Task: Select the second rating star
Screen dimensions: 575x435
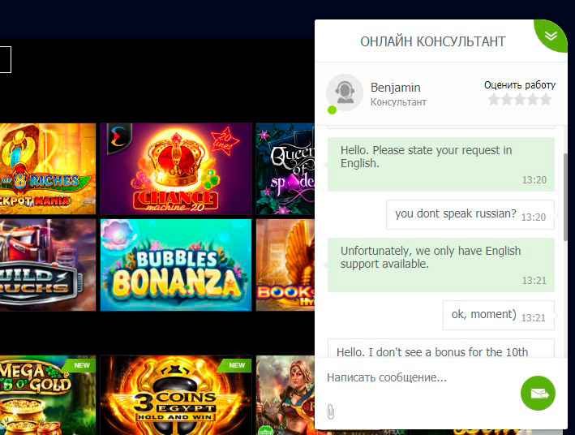Action: click(507, 99)
